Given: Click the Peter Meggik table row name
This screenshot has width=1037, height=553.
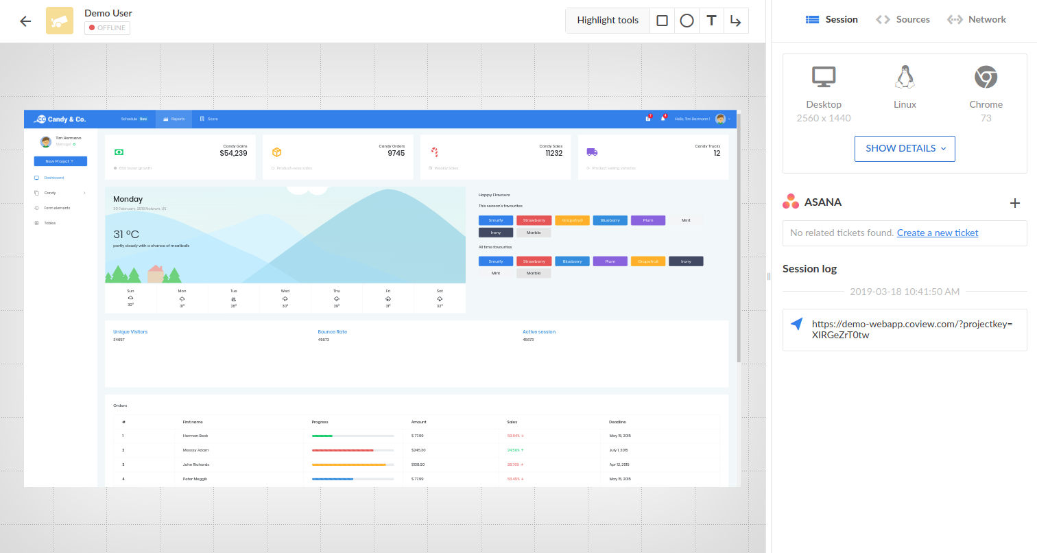Looking at the screenshot, I should click(195, 479).
